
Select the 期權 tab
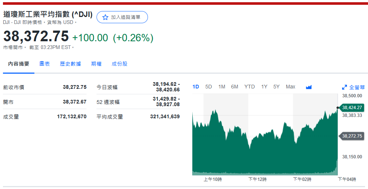(x=96, y=64)
